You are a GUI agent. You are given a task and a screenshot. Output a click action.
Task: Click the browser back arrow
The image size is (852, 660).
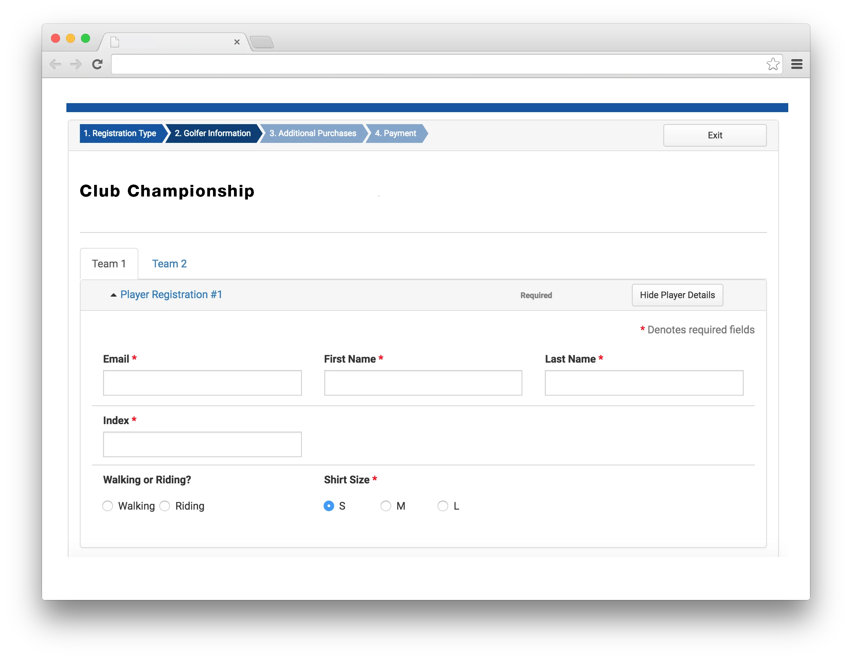tap(55, 64)
